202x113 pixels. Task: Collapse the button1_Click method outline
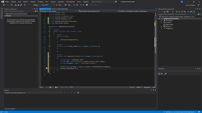[49, 56]
